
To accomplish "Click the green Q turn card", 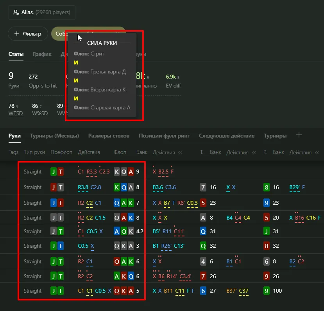I will [x=203, y=246].
